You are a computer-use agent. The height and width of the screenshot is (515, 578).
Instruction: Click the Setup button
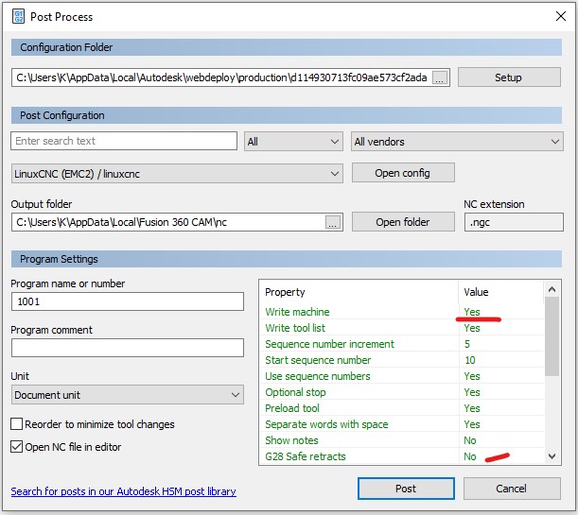508,77
